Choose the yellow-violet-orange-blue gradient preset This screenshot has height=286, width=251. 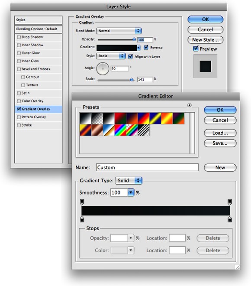pyautogui.click(x=86, y=130)
